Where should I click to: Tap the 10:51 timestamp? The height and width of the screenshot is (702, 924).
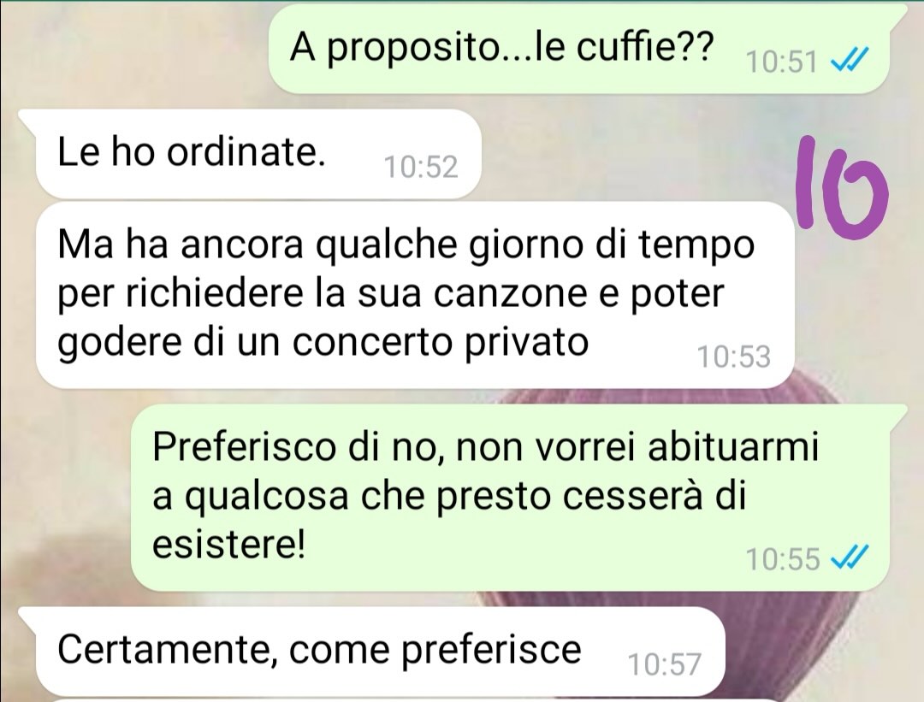click(x=782, y=62)
